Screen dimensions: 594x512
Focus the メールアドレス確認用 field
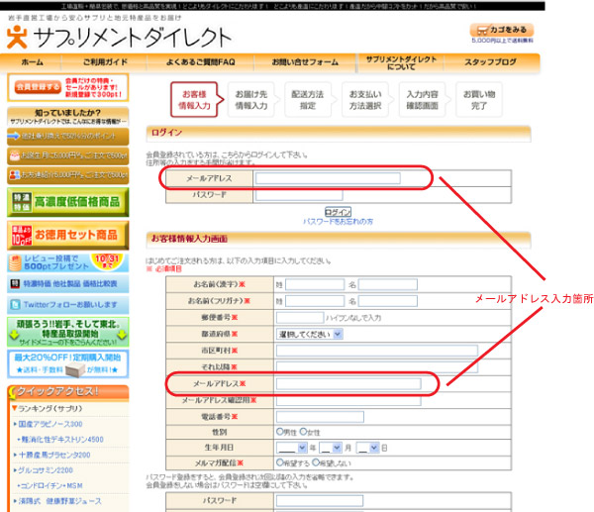(348, 400)
